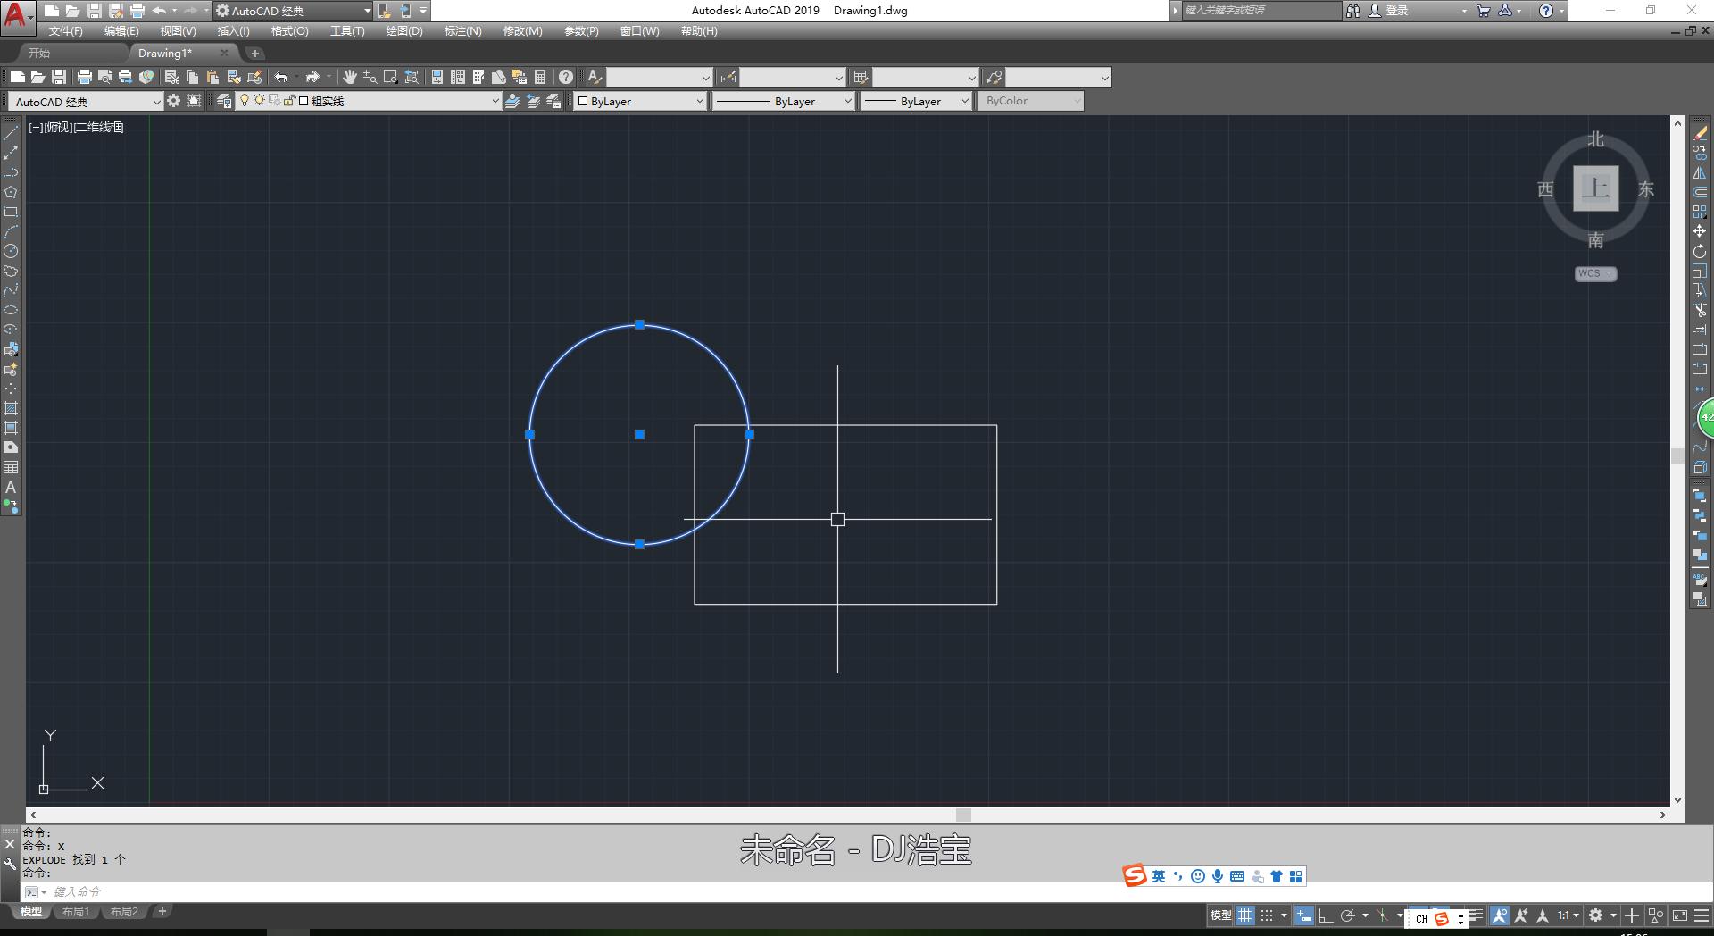Click the Multiline Text tool
This screenshot has height=936, width=1714.
[x=11, y=487]
